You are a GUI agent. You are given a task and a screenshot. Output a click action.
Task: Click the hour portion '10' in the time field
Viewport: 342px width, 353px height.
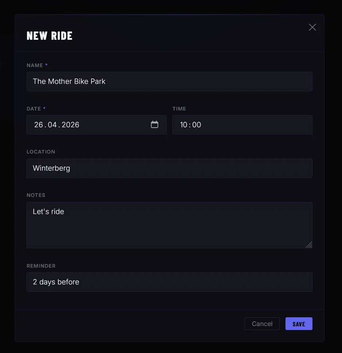pos(183,125)
